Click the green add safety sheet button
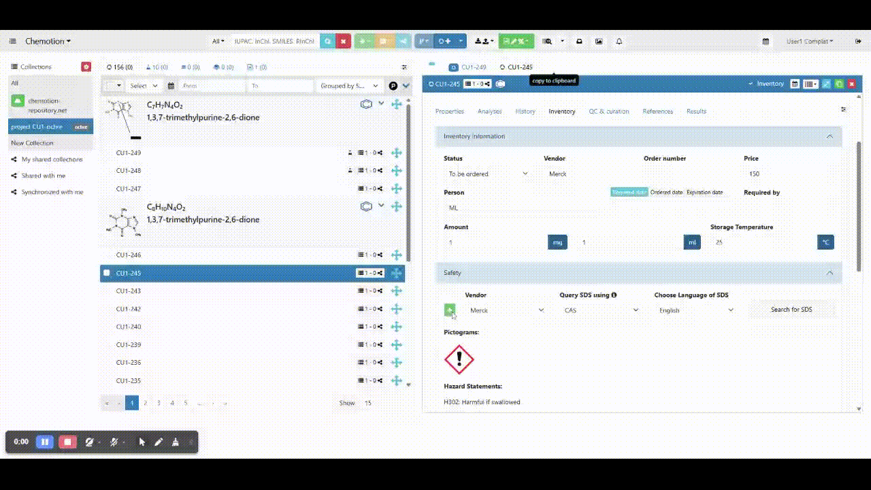 point(449,310)
